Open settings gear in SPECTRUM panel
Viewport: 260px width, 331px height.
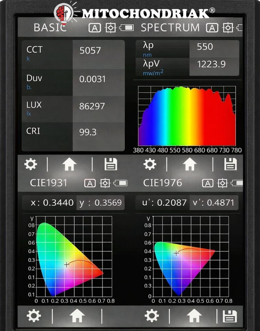(150, 164)
